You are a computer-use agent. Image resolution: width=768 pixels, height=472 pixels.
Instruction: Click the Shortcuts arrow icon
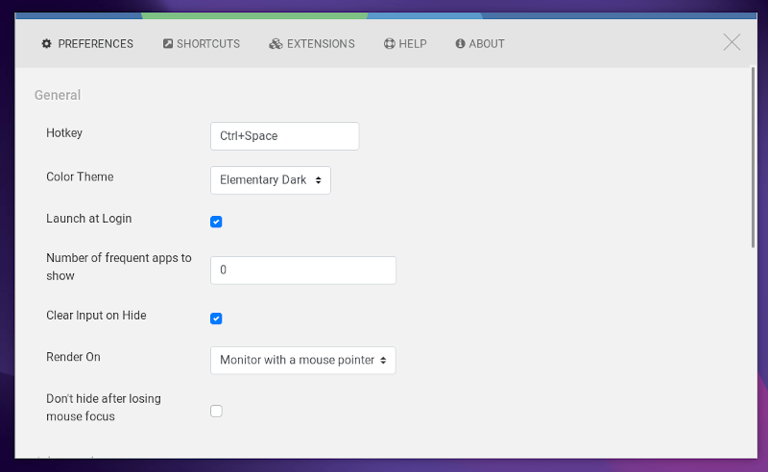pyautogui.click(x=168, y=44)
